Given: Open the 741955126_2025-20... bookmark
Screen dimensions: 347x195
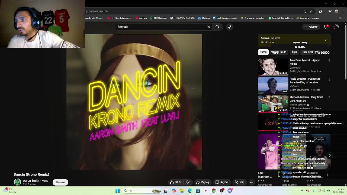Looking at the screenshot, I should [x=182, y=18].
